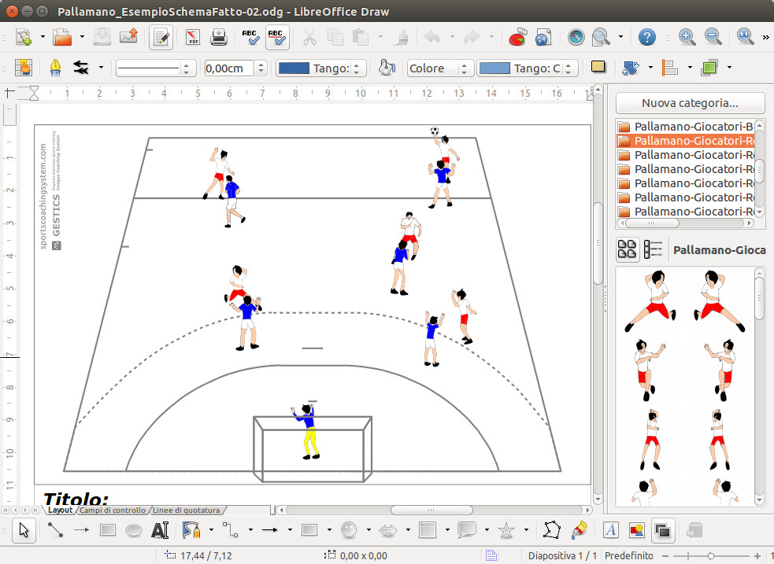Screen dimensions: 774x564
Task: Switch to Campi di controllo tab
Action: [112, 510]
